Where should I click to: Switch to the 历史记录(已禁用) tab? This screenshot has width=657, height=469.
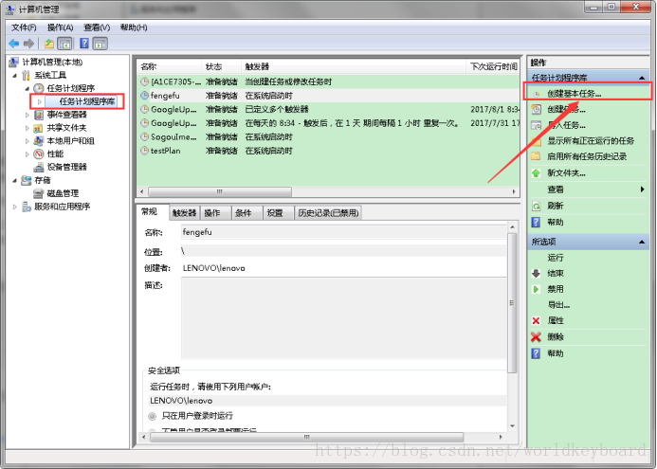click(328, 213)
